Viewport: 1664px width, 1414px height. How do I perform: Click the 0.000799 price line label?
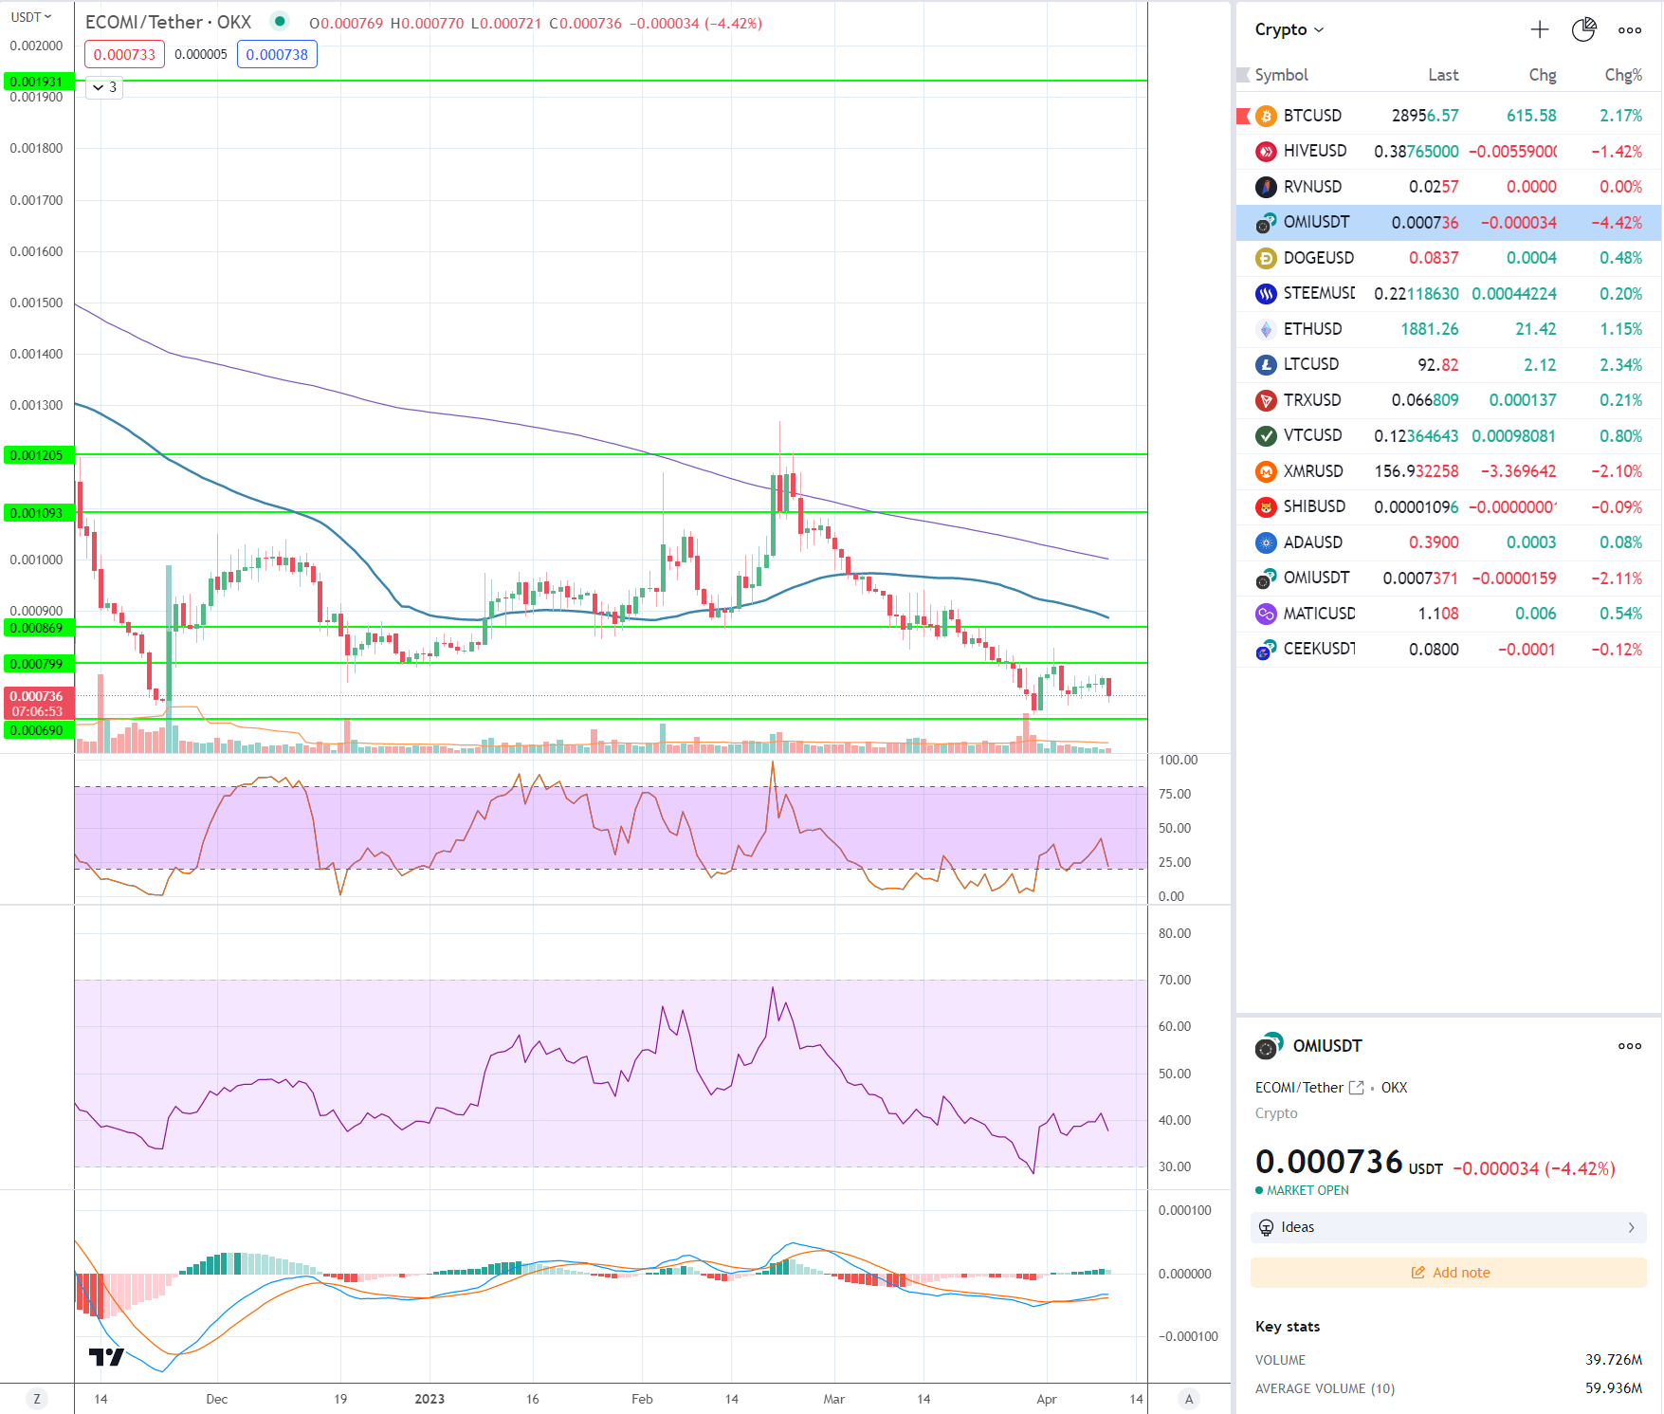[x=37, y=664]
